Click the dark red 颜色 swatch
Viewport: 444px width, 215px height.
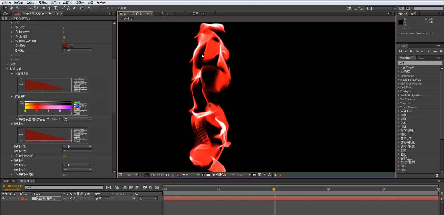click(65, 46)
